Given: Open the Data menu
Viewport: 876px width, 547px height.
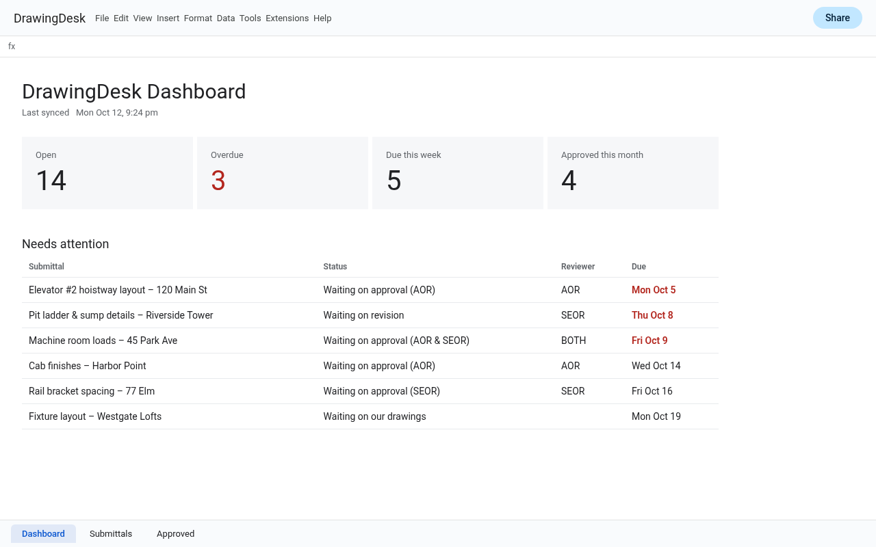Looking at the screenshot, I should (x=226, y=18).
